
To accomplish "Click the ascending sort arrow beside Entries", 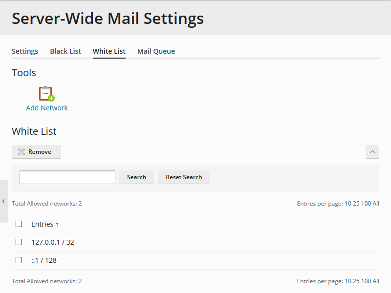I will (57, 225).
